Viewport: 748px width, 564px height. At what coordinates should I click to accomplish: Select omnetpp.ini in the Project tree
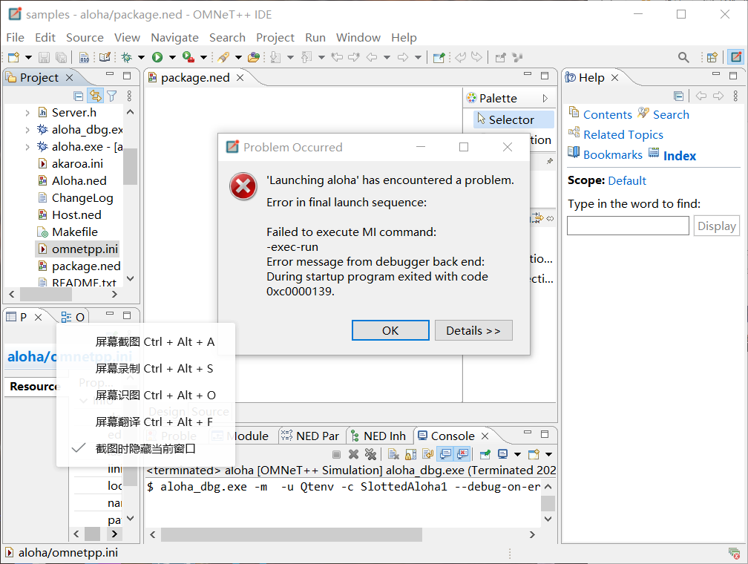tap(78, 249)
